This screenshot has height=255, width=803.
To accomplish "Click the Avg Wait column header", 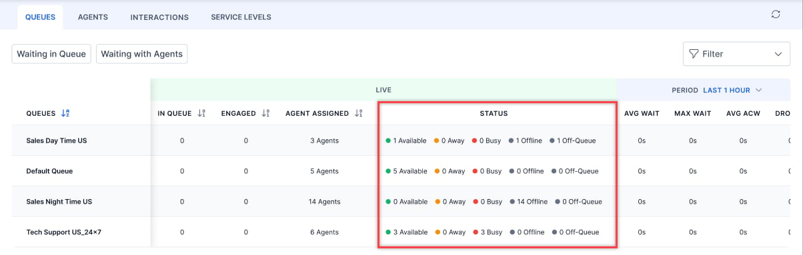I will pyautogui.click(x=642, y=113).
